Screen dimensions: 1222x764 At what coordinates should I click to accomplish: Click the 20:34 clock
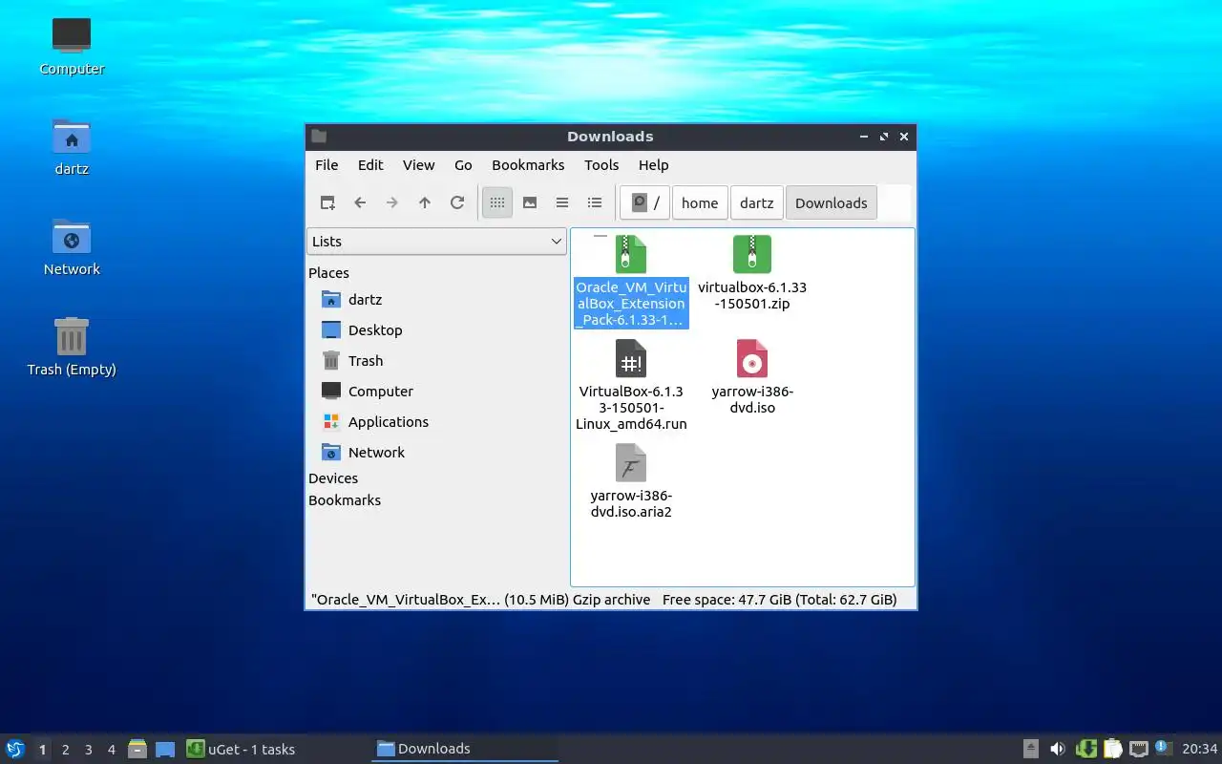click(1199, 749)
